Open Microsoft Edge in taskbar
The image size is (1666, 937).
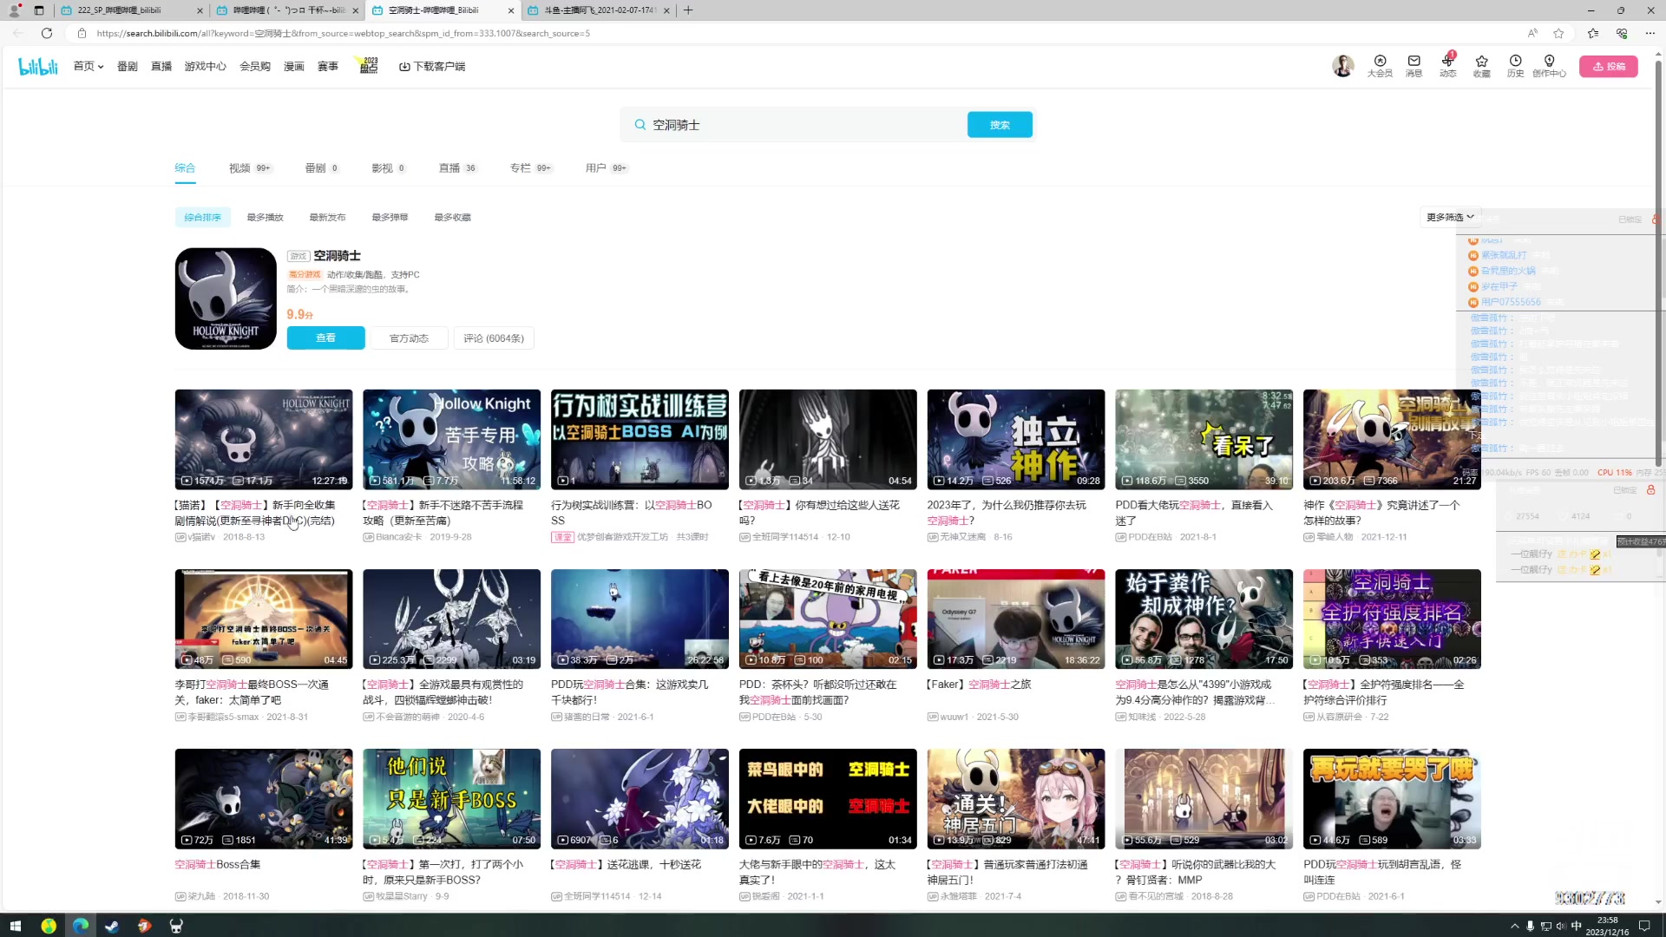[x=80, y=926]
